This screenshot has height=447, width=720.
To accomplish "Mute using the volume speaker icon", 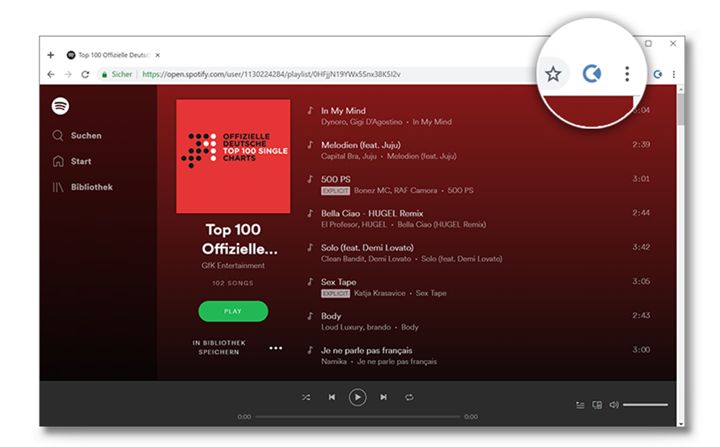I will (613, 405).
